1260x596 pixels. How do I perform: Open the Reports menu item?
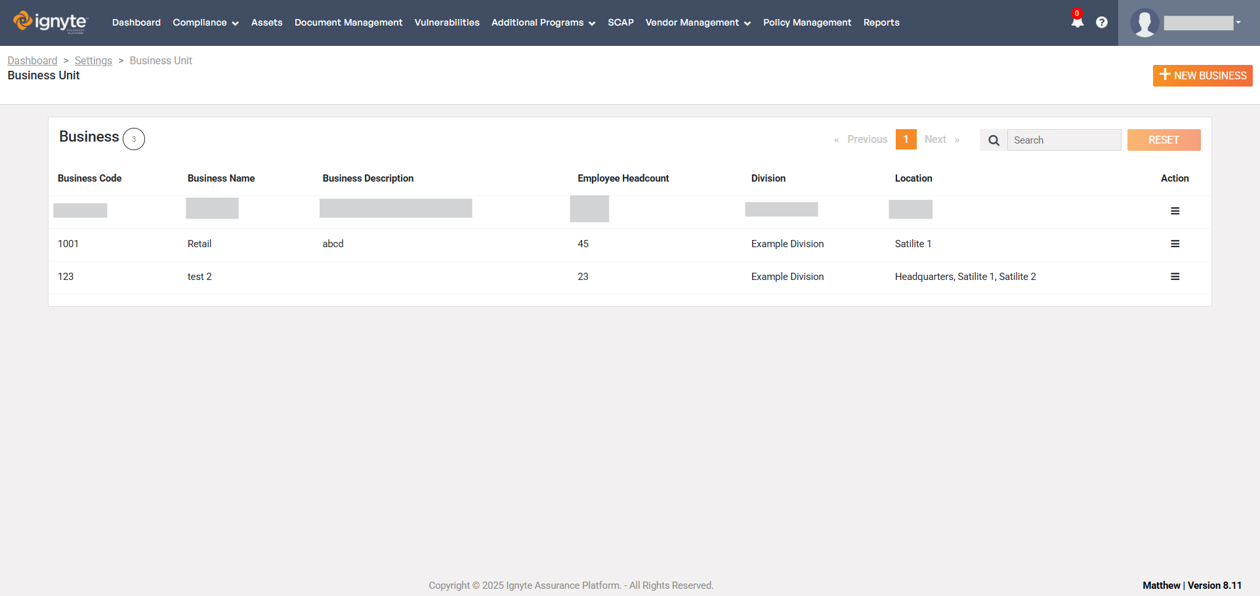click(x=881, y=22)
